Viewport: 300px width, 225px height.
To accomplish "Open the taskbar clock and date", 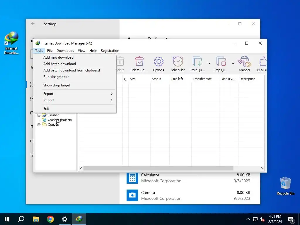I will click(x=275, y=219).
